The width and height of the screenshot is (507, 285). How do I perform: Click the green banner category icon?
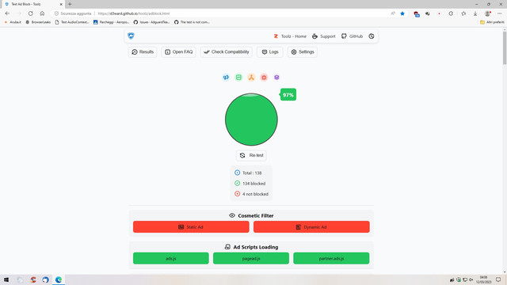coord(238,78)
